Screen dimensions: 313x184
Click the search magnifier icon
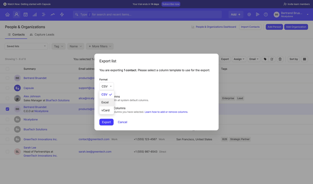[x=77, y=14]
